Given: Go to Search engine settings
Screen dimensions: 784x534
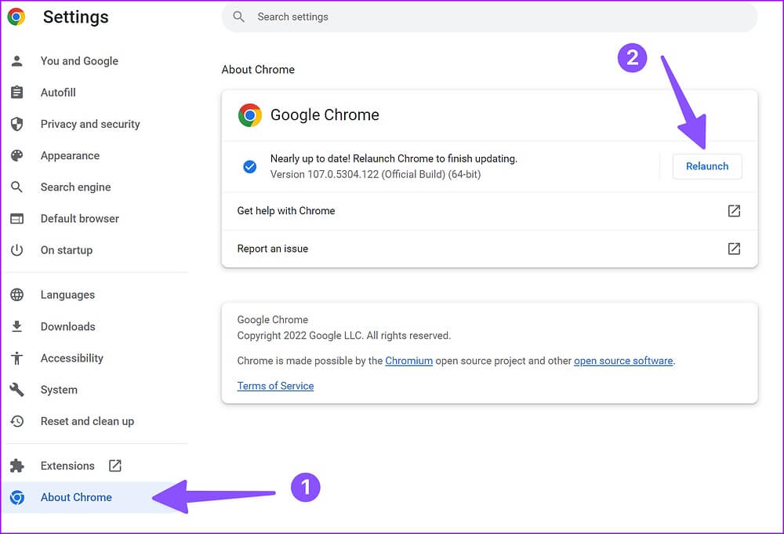Looking at the screenshot, I should click(x=75, y=187).
